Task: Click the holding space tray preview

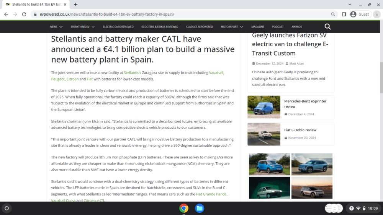Action: tap(334, 208)
